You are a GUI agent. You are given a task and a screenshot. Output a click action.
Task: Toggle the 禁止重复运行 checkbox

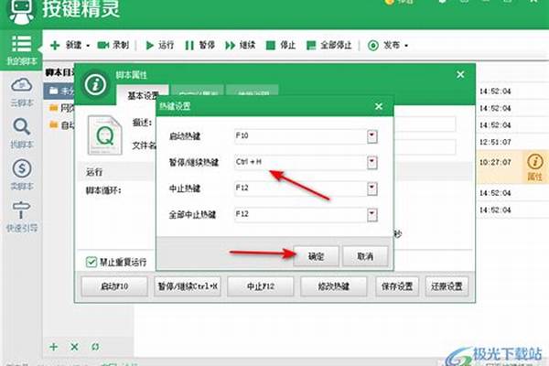pyautogui.click(x=91, y=262)
